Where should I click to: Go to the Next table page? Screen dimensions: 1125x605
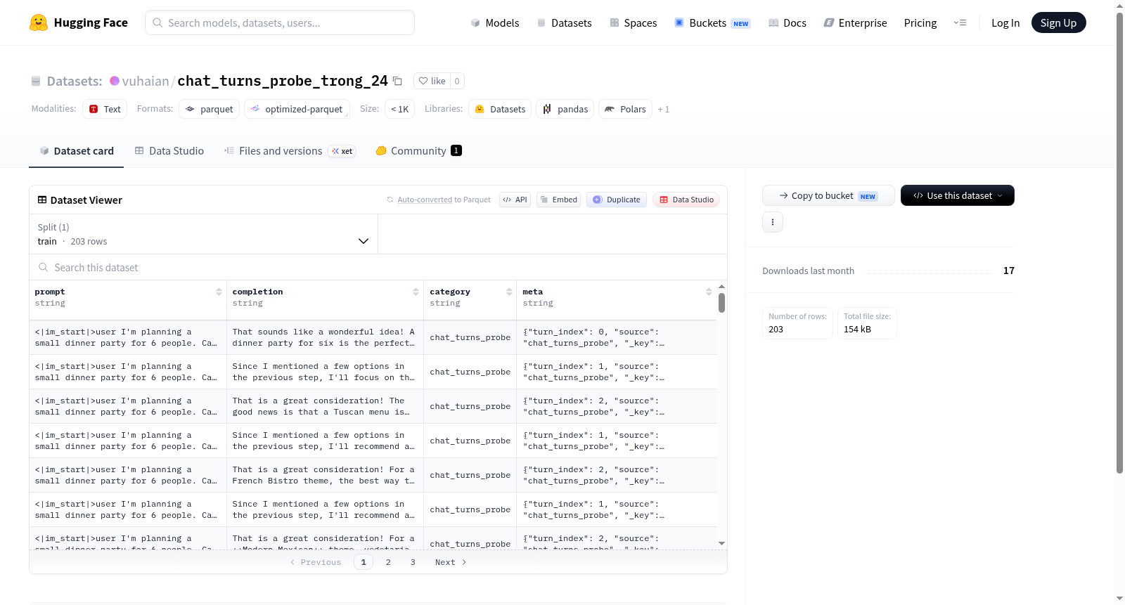[x=451, y=562]
